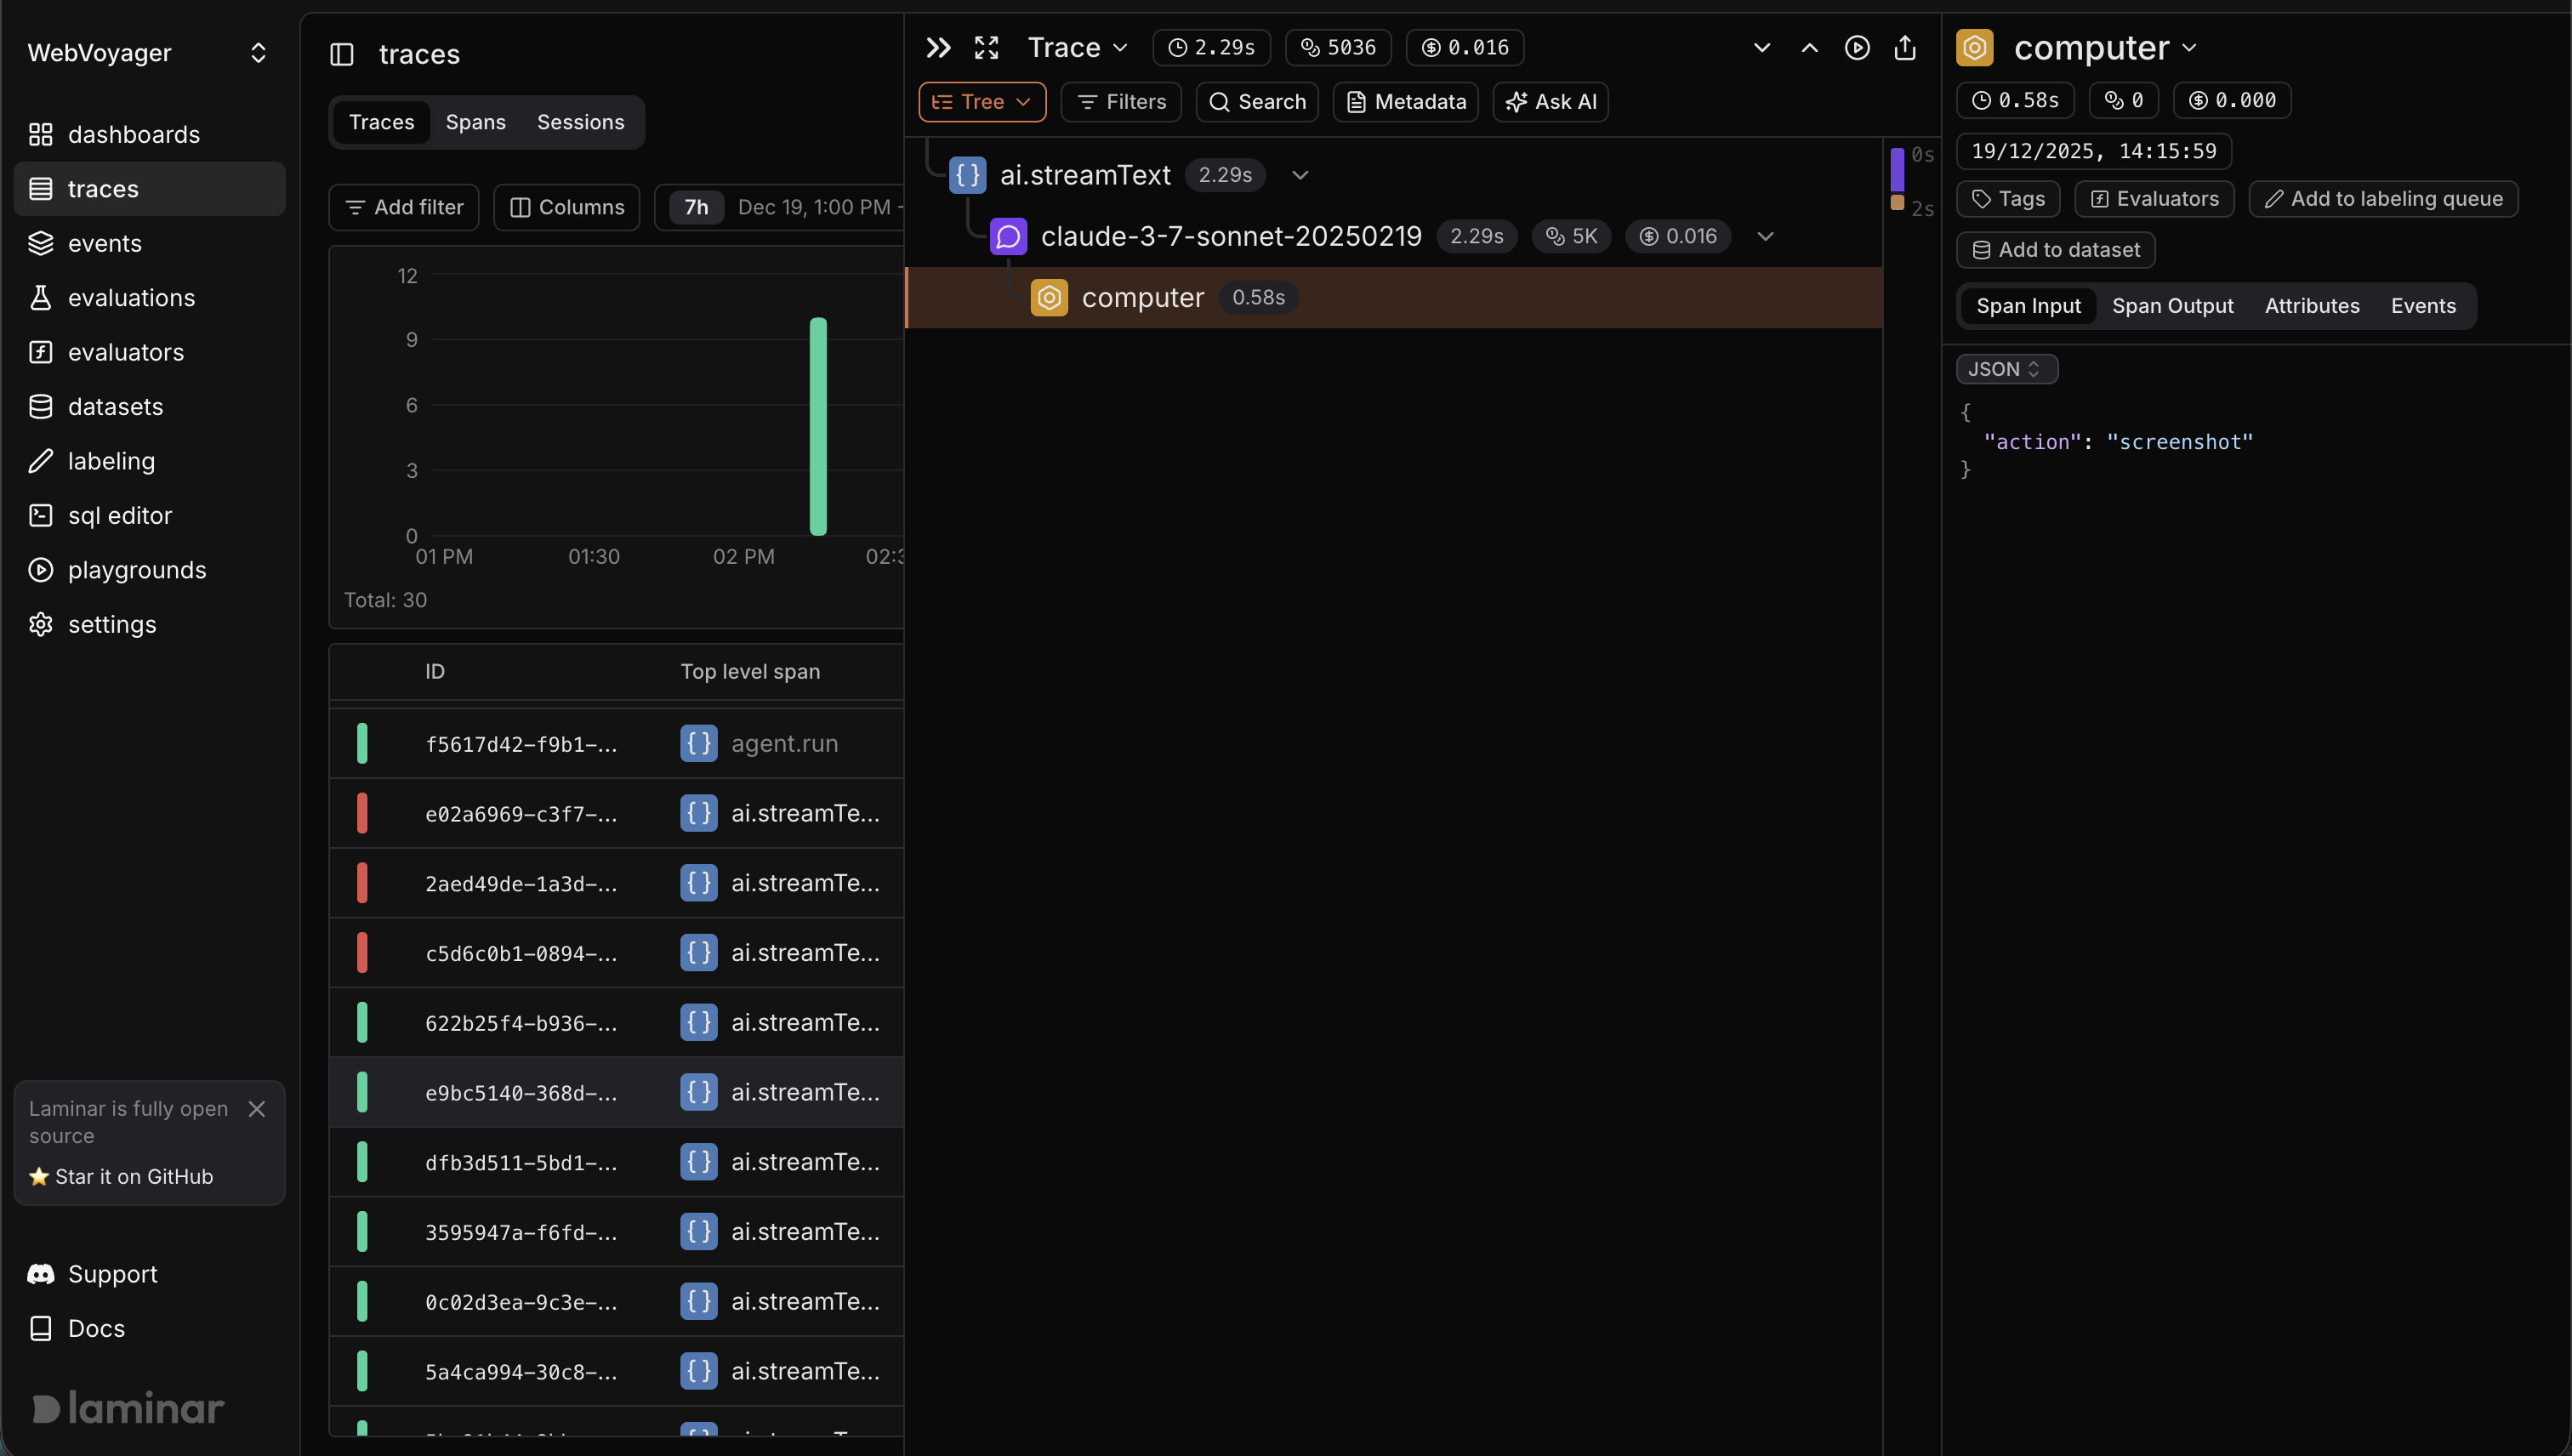Open the JSON format selector
The width and height of the screenshot is (2572, 1456).
tap(2006, 369)
